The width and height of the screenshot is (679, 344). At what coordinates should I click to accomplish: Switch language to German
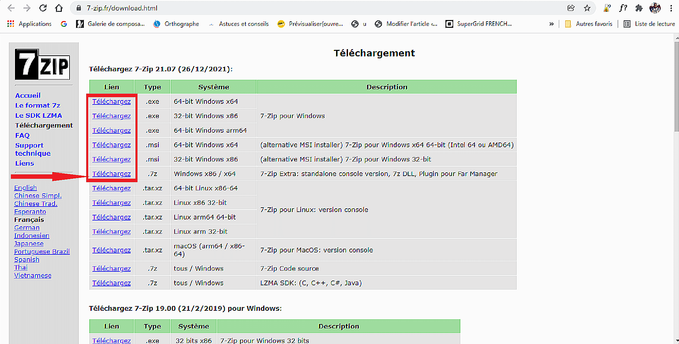point(27,228)
